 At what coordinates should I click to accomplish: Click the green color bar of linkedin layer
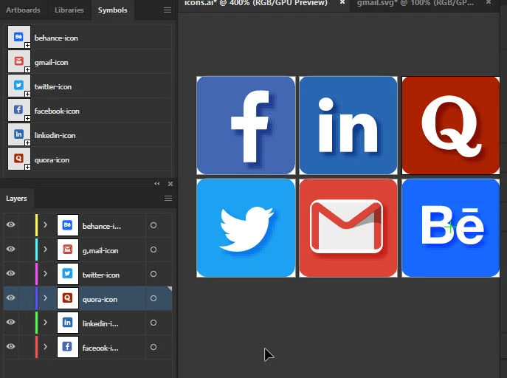pyautogui.click(x=37, y=323)
